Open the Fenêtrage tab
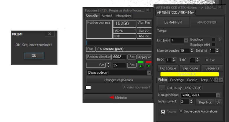Screen dimensions: 229x122 [177, 80]
